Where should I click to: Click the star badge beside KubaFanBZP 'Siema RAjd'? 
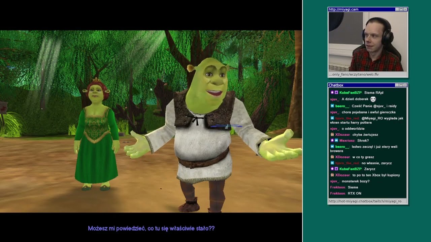pyautogui.click(x=332, y=92)
